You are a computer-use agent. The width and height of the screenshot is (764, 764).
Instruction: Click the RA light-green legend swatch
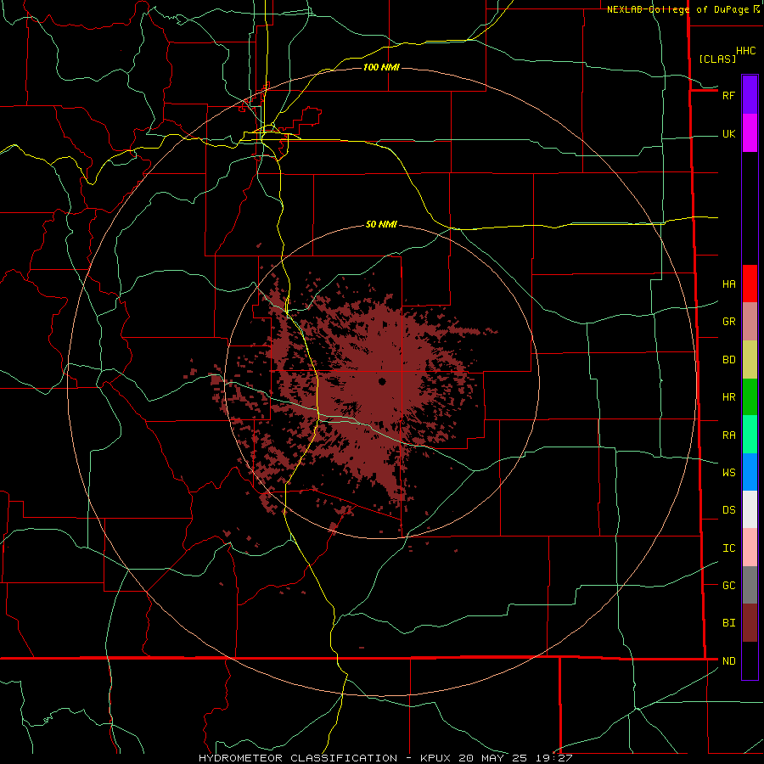click(x=750, y=435)
